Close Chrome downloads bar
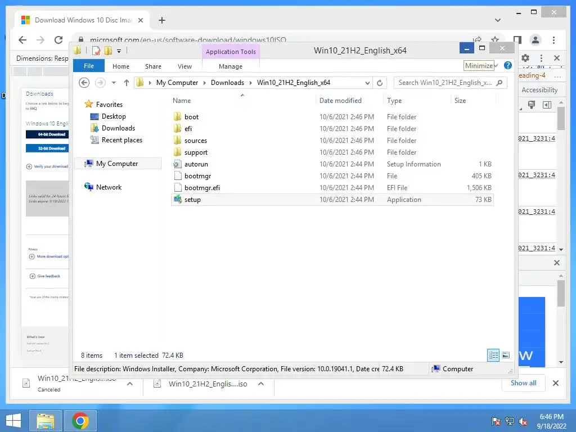This screenshot has height=432, width=576. [556, 383]
